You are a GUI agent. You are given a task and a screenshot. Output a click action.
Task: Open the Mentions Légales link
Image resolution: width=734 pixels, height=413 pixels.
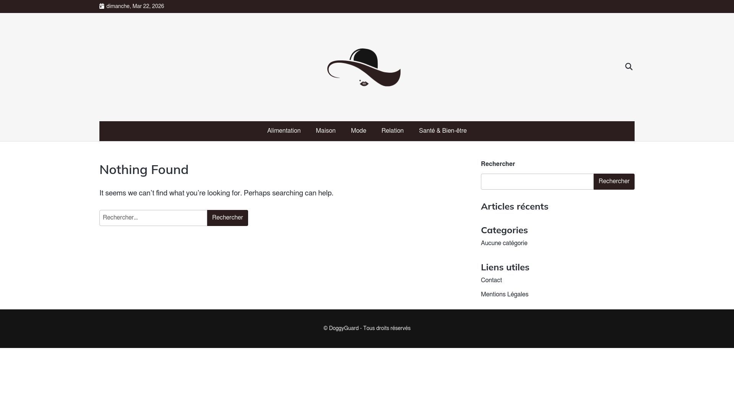point(505,294)
